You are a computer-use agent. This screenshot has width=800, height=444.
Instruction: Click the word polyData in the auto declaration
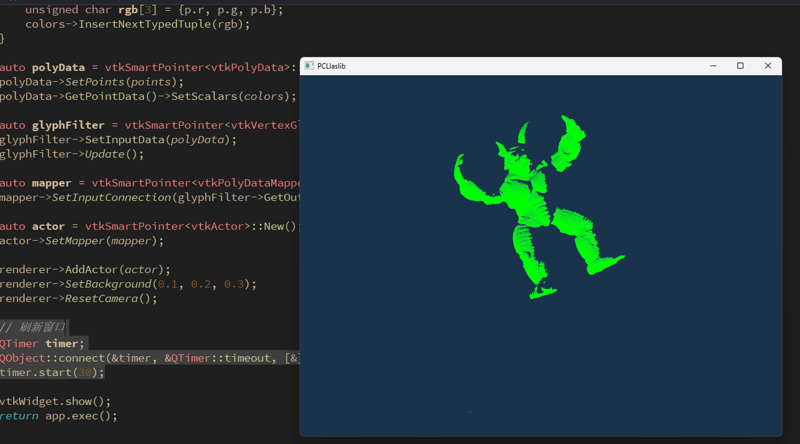[58, 67]
